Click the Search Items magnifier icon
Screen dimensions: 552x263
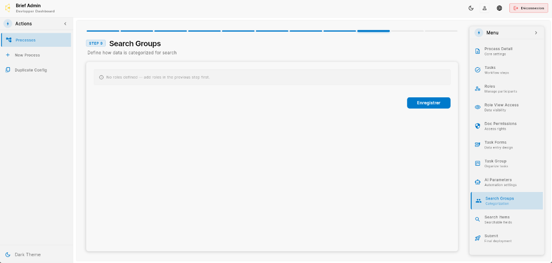pyautogui.click(x=478, y=219)
